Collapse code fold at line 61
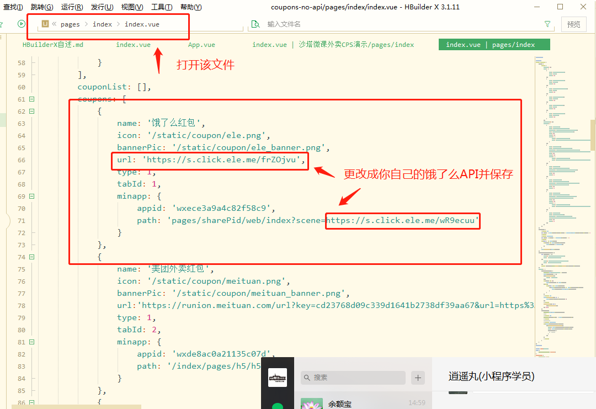 tap(32, 99)
